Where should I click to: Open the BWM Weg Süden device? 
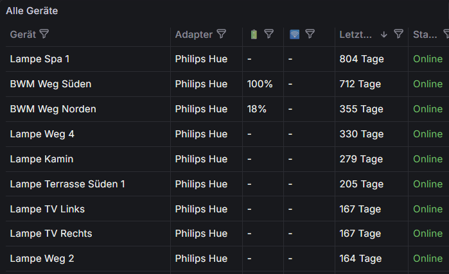[51, 84]
